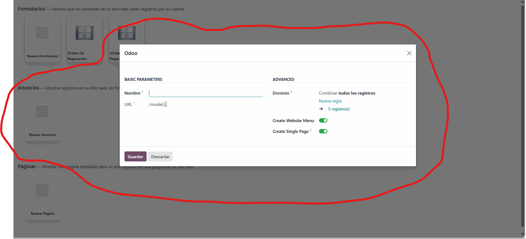
Task: Toggle Create Website Menu switch
Action: 323,121
